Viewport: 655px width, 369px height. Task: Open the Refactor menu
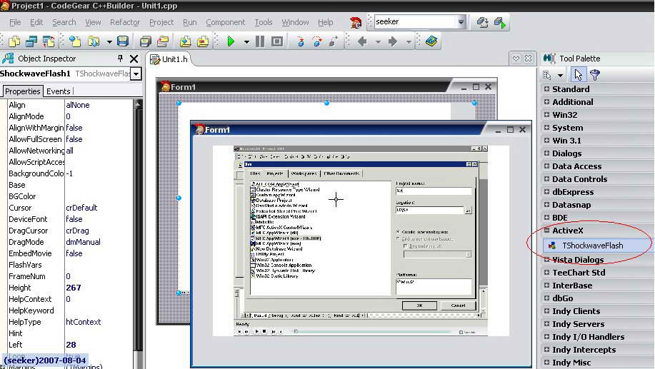(x=124, y=22)
